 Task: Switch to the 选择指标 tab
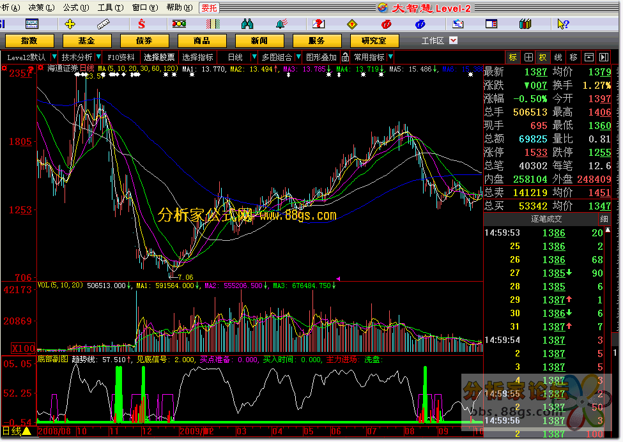[198, 57]
